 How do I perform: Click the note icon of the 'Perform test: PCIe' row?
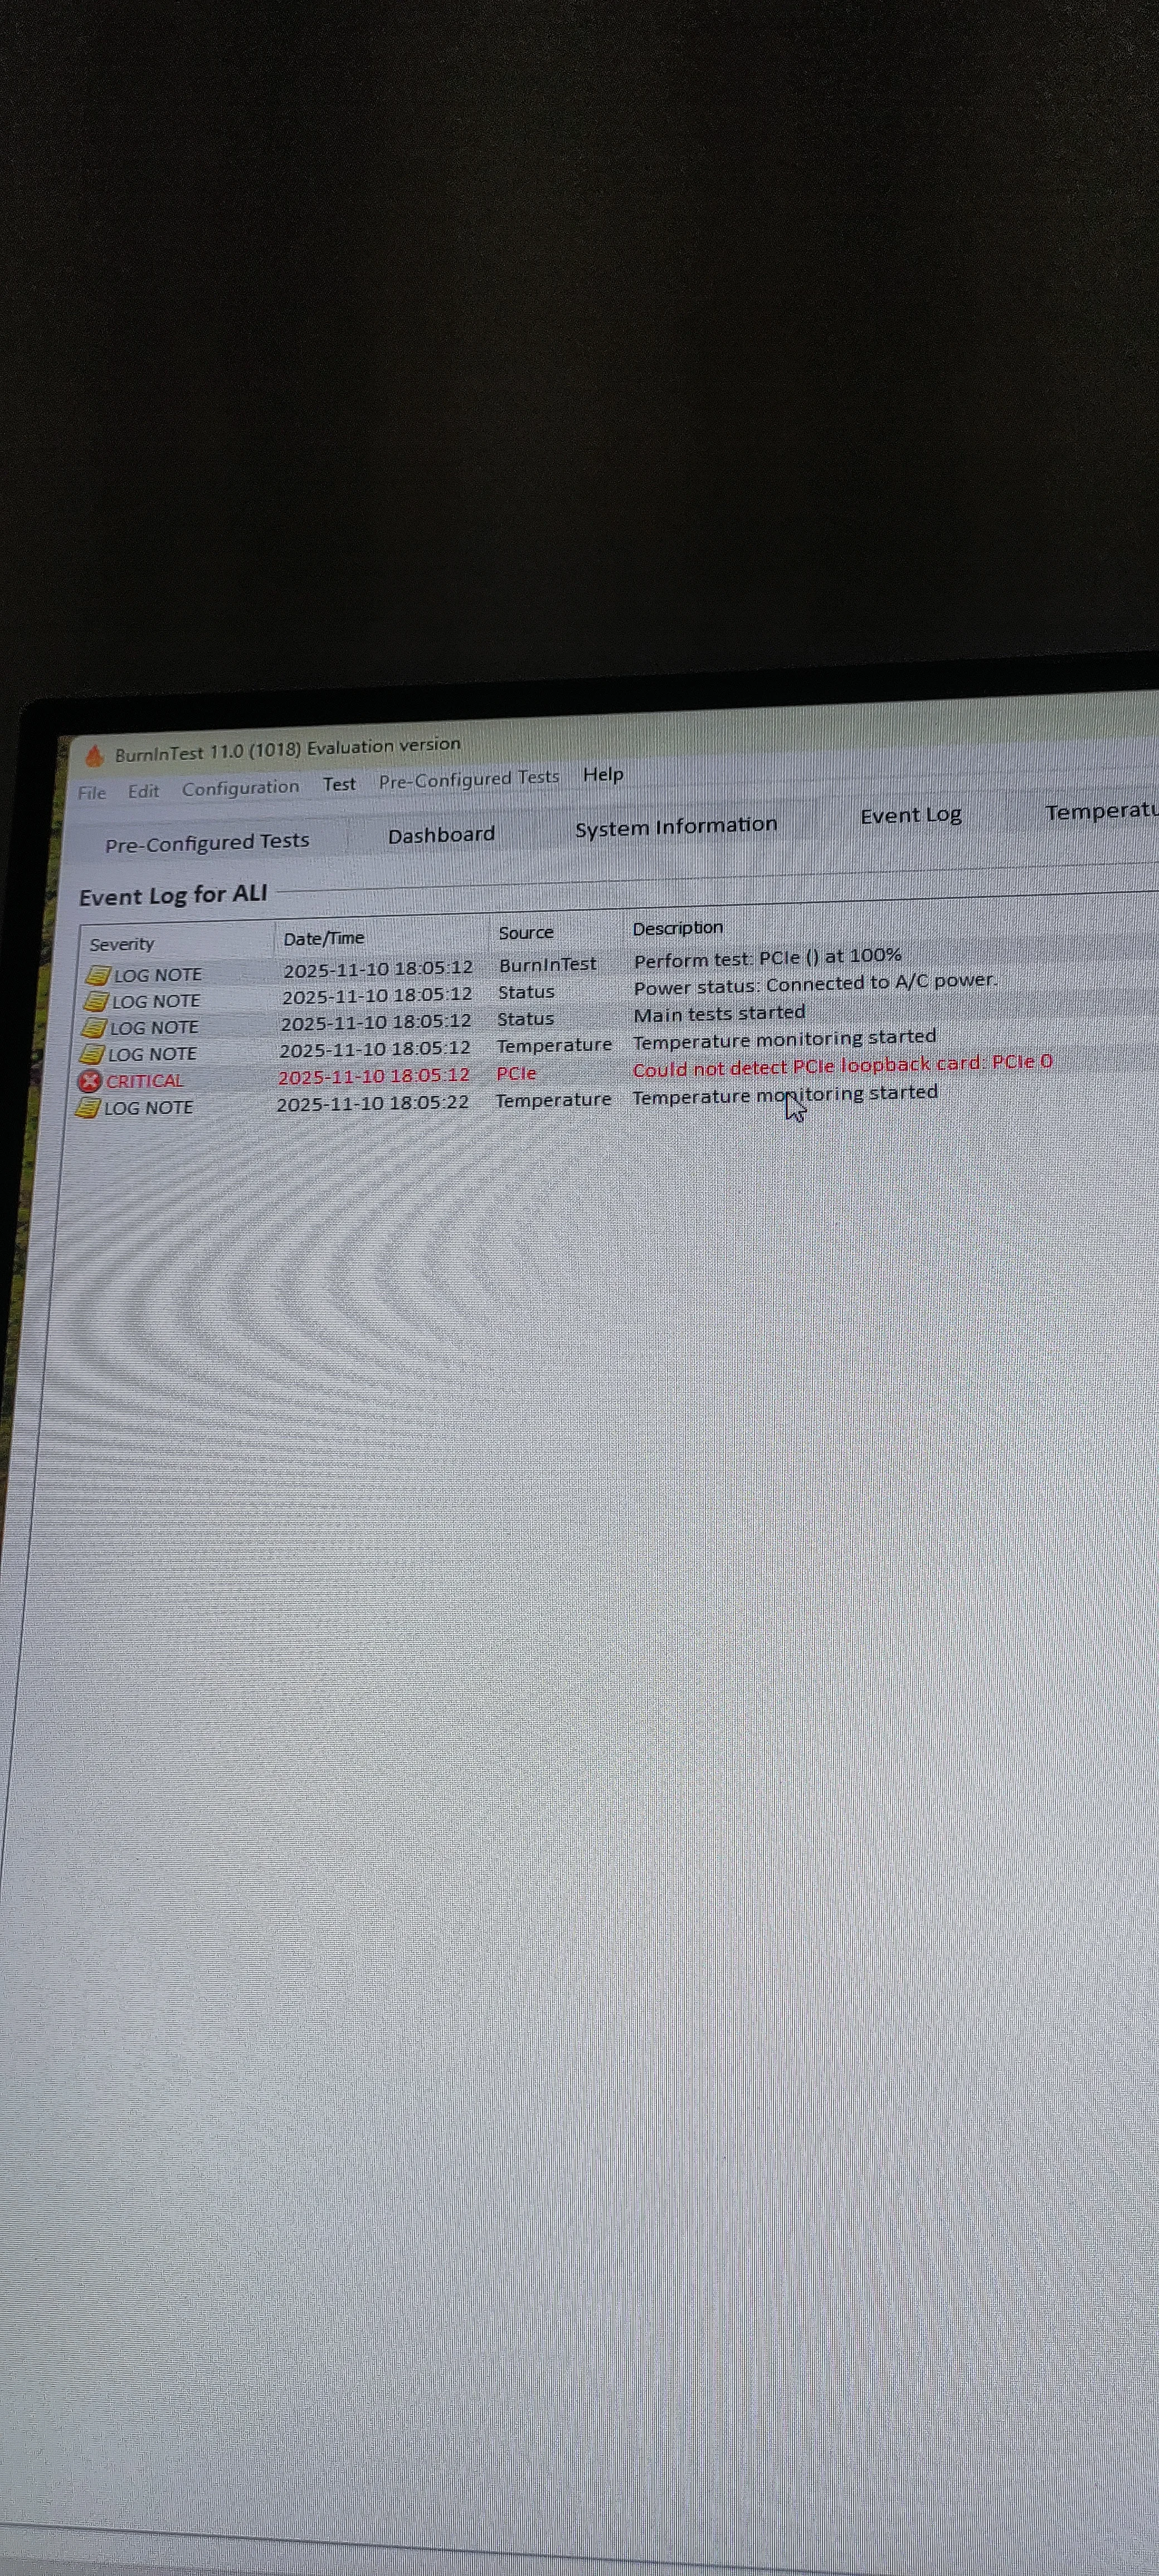coord(98,975)
